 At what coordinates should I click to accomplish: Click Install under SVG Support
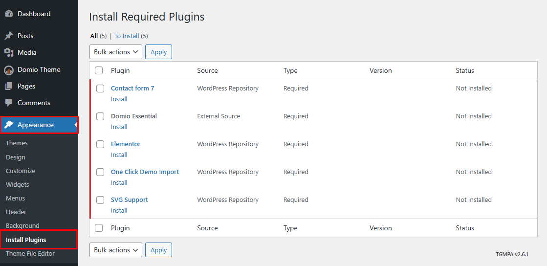pos(119,211)
